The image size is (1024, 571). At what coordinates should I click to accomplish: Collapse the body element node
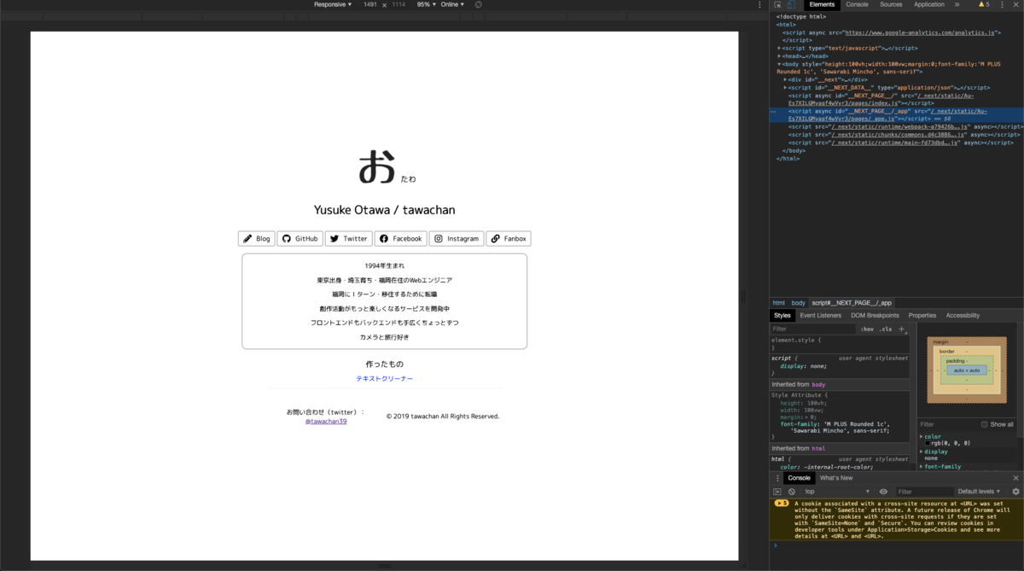click(x=779, y=64)
